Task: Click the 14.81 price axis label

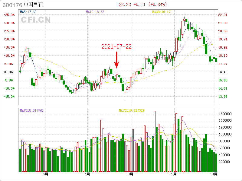Action: click(223, 88)
